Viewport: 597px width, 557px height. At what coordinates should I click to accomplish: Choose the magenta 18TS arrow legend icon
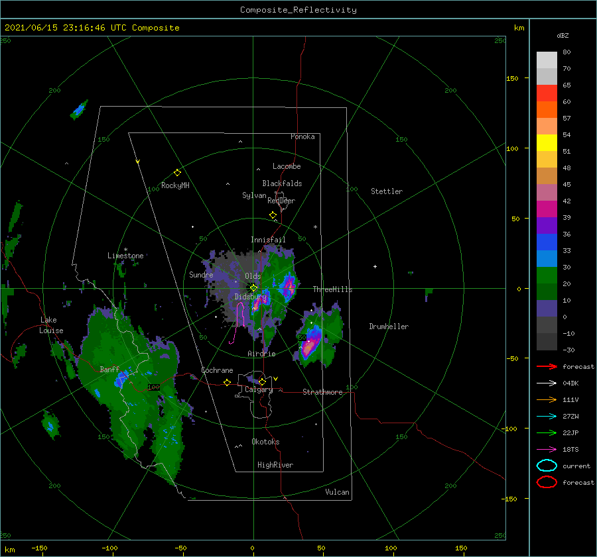[547, 450]
